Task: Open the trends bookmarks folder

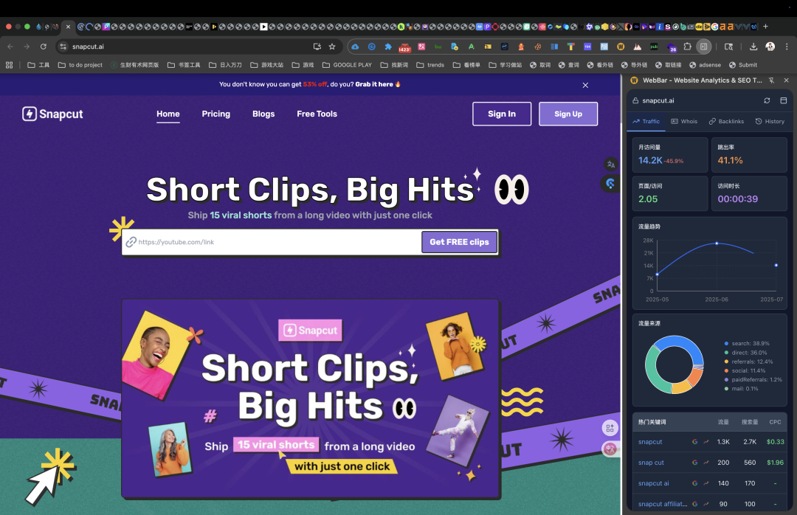Action: coord(430,65)
